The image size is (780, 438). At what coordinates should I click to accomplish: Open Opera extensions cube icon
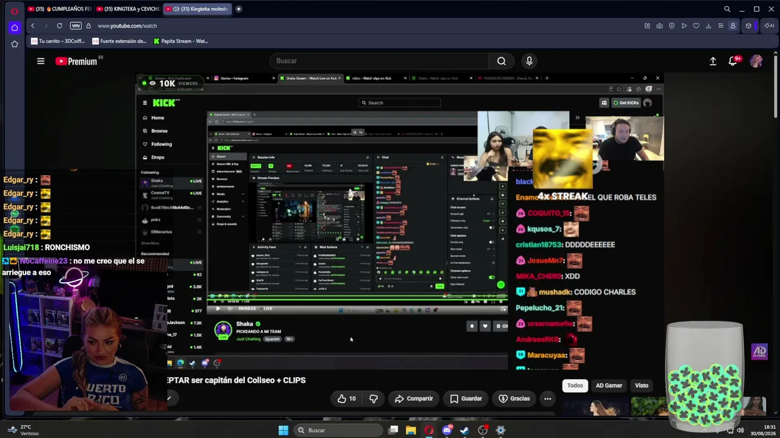click(x=748, y=26)
